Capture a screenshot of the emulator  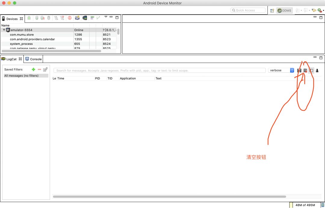point(78,18)
